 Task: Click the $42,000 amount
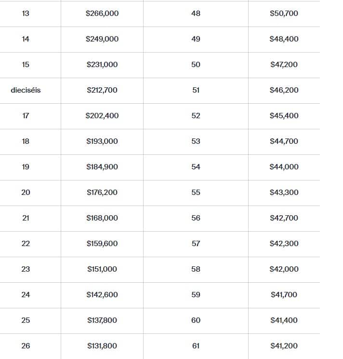[x=284, y=269]
